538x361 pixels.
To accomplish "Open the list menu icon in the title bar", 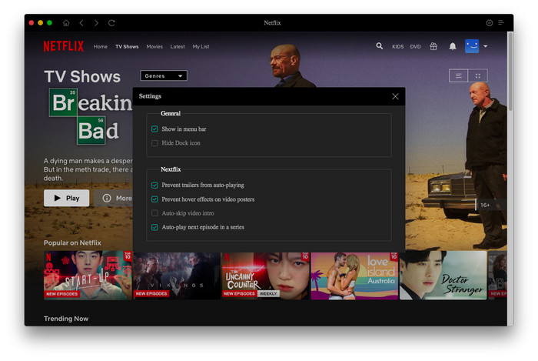I will pos(501,22).
